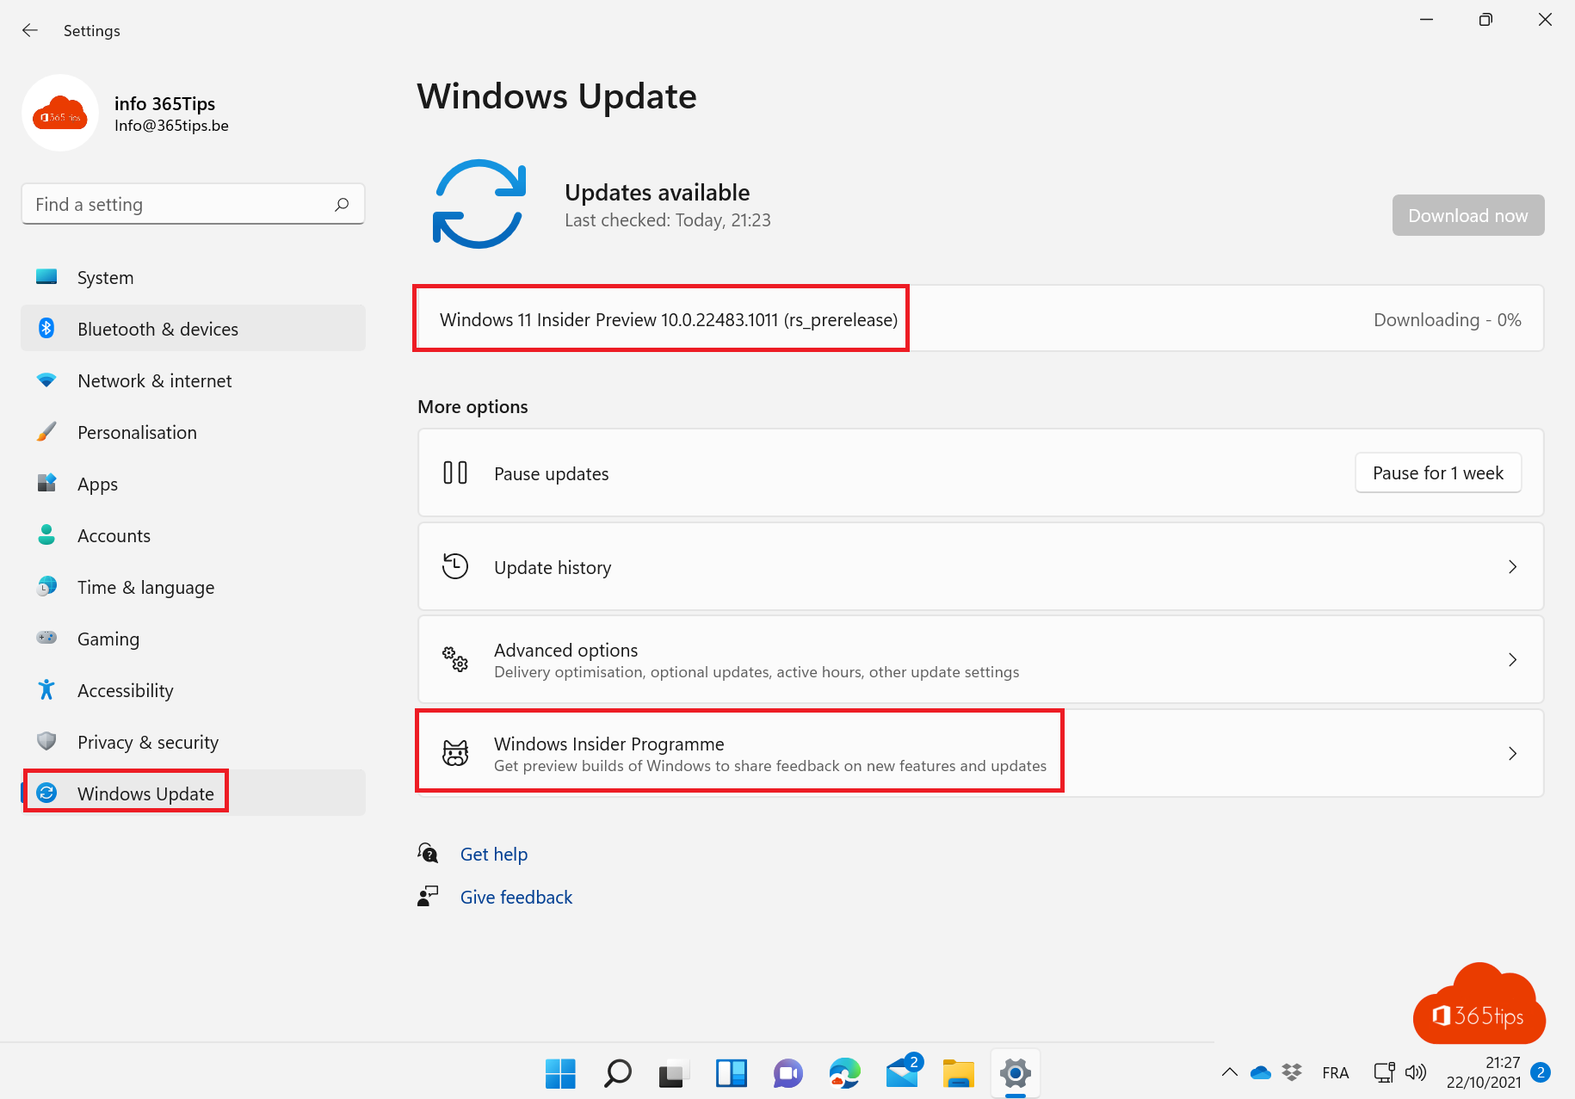Click Pause for 1 week button

click(x=1438, y=472)
